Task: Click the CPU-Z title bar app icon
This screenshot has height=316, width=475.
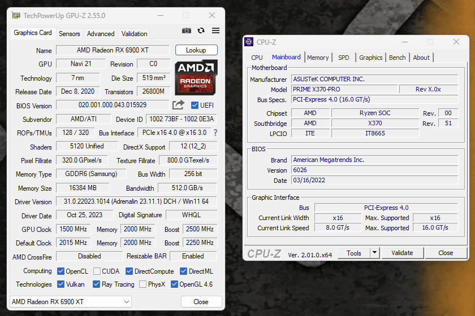Action: pyautogui.click(x=249, y=42)
